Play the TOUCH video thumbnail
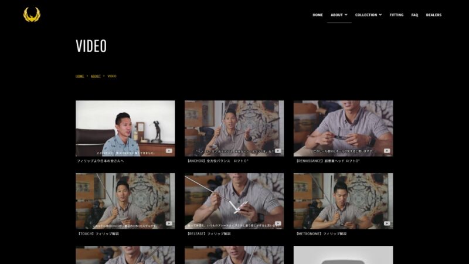The image size is (469, 264). pyautogui.click(x=125, y=201)
